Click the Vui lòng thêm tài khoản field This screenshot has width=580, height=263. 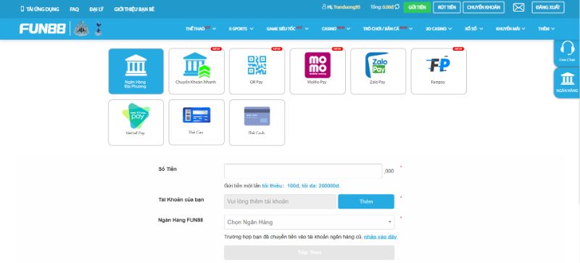pos(280,201)
